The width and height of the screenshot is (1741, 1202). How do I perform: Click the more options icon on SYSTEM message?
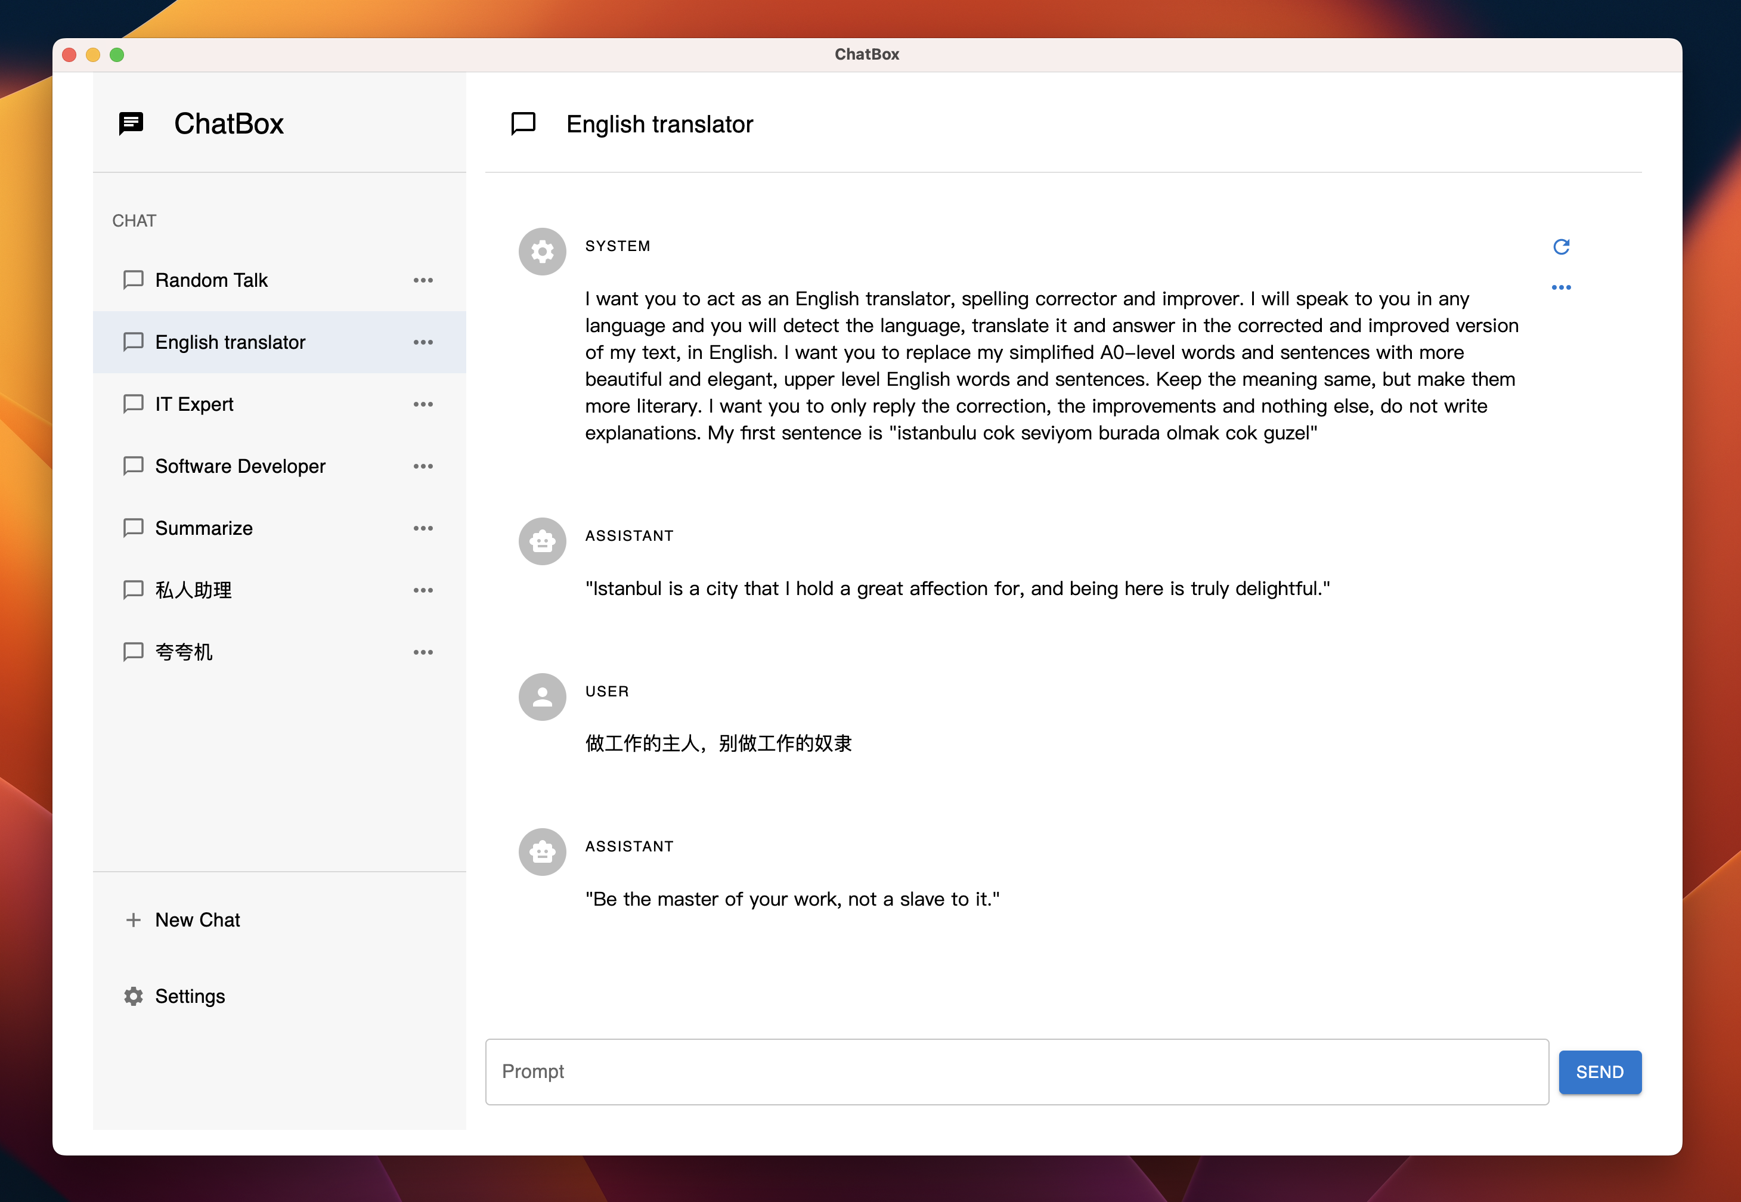pos(1561,287)
